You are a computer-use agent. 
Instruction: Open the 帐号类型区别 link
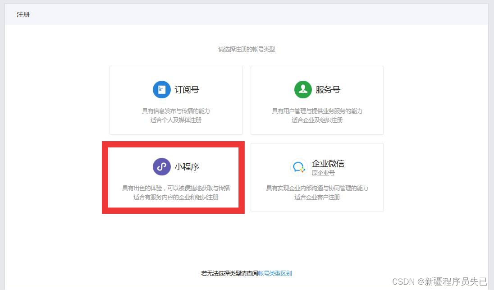(x=275, y=273)
